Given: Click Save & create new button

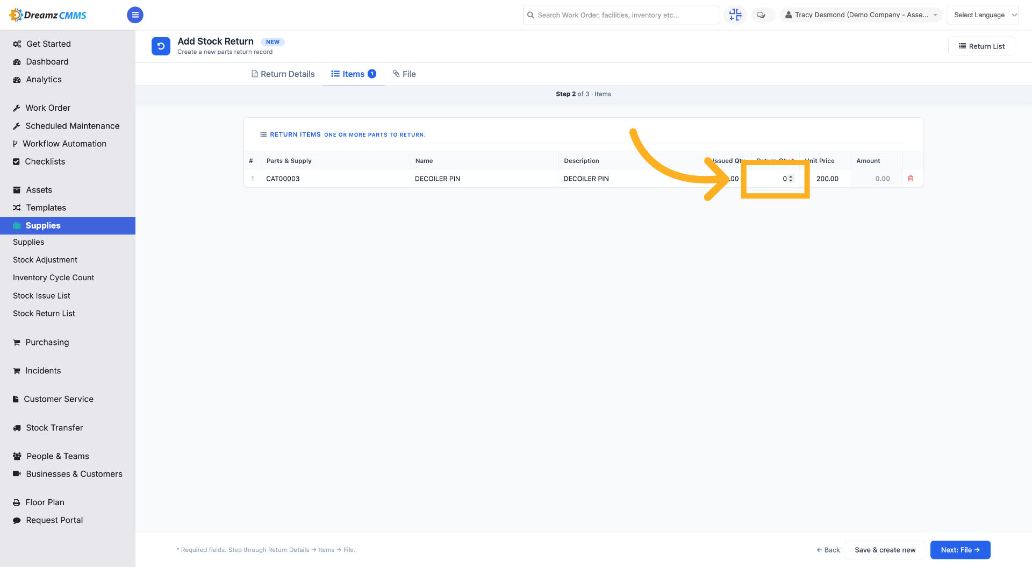Looking at the screenshot, I should pyautogui.click(x=885, y=550).
